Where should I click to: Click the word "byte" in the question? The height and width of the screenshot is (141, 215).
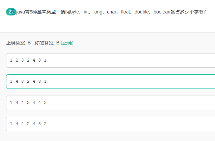click(75, 12)
